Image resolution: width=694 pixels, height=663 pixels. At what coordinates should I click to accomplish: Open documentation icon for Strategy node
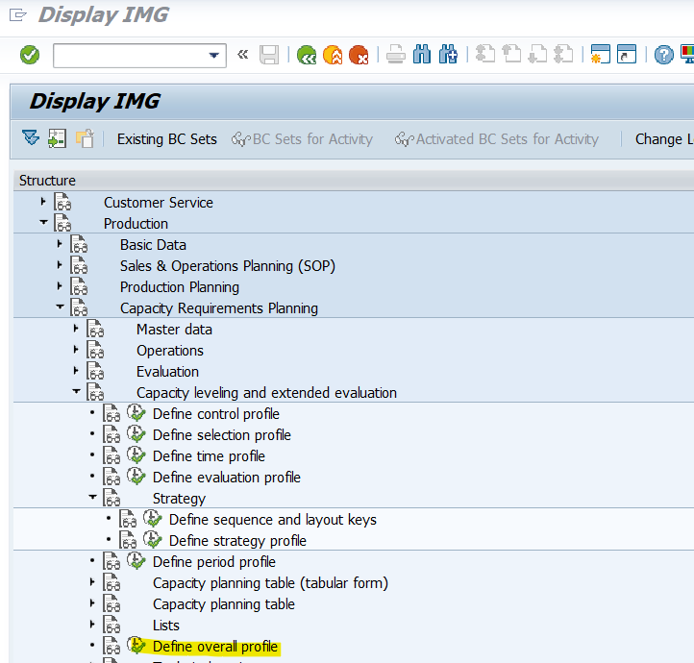[x=112, y=498]
